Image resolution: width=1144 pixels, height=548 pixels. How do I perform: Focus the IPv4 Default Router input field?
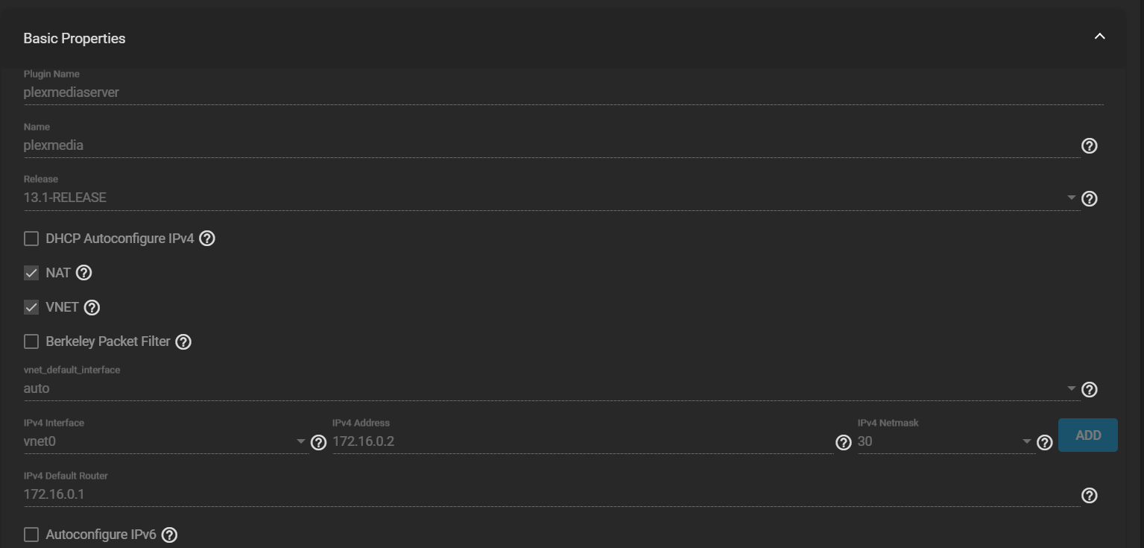(x=551, y=494)
